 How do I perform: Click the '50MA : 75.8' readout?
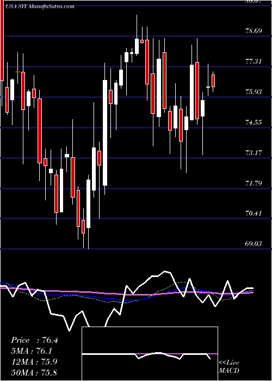(x=34, y=372)
